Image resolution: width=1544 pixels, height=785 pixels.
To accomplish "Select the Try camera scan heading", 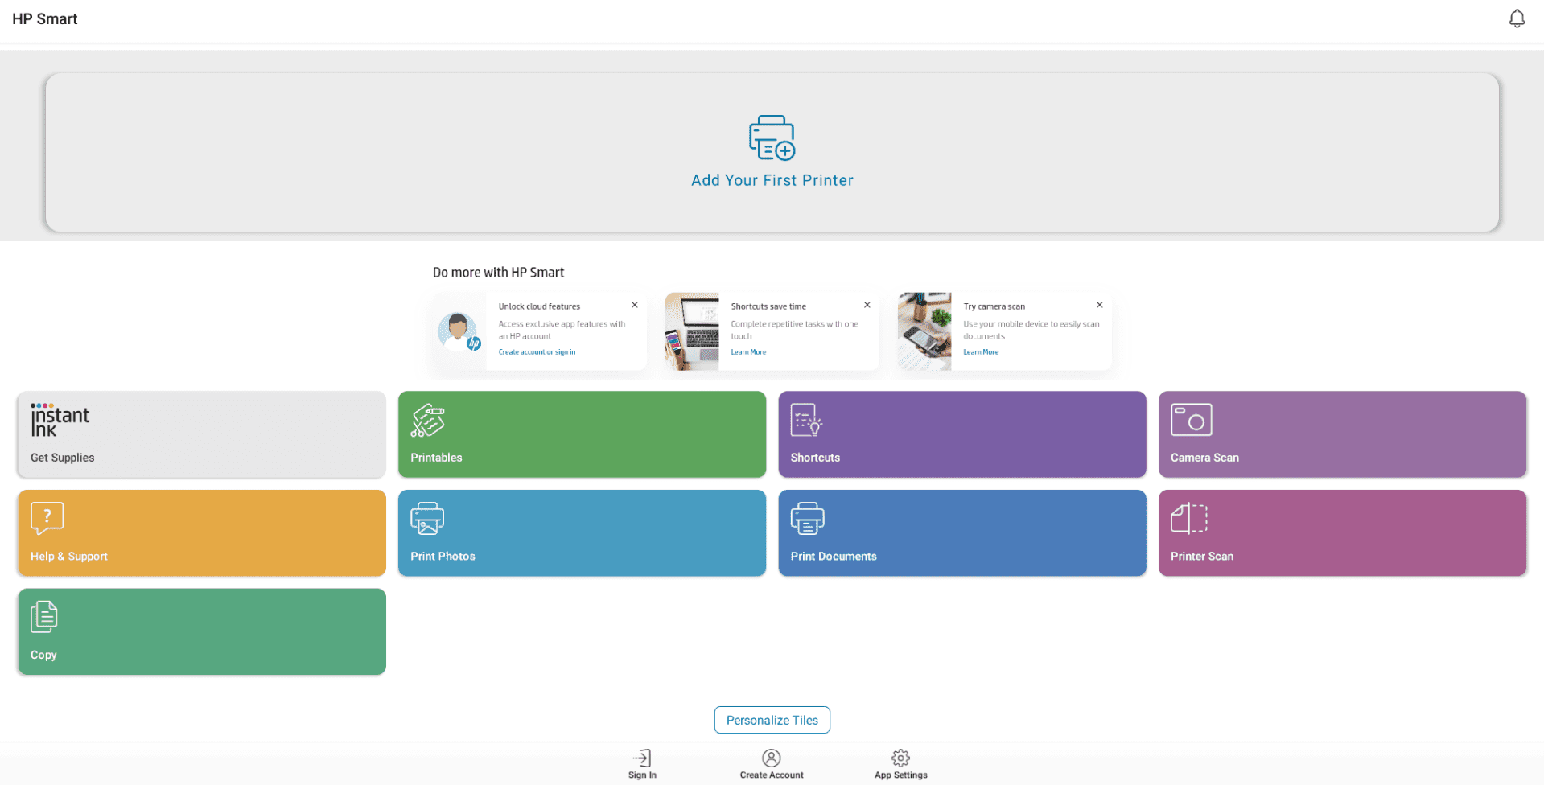I will tap(994, 306).
